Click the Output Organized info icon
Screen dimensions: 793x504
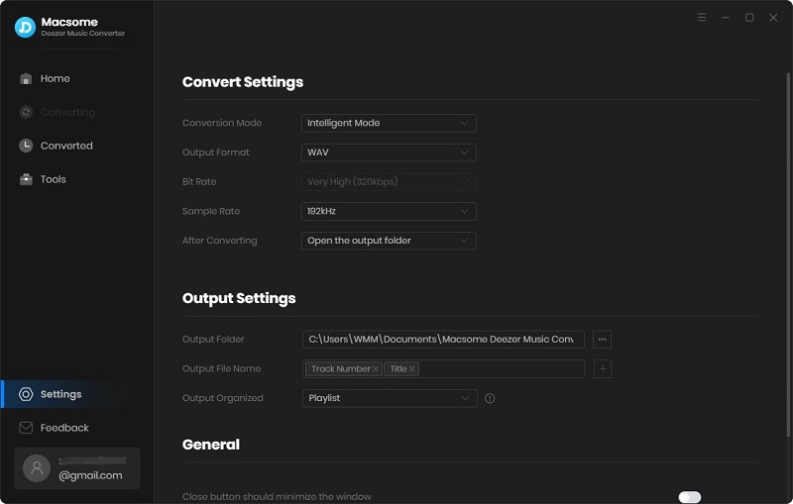coord(490,398)
